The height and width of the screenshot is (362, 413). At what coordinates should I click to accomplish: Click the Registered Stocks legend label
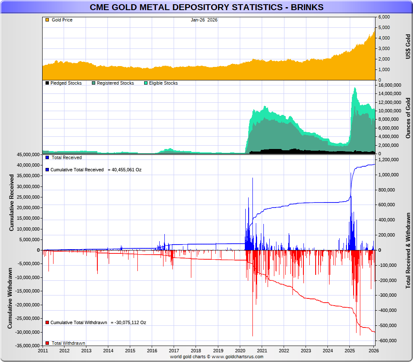115,83
